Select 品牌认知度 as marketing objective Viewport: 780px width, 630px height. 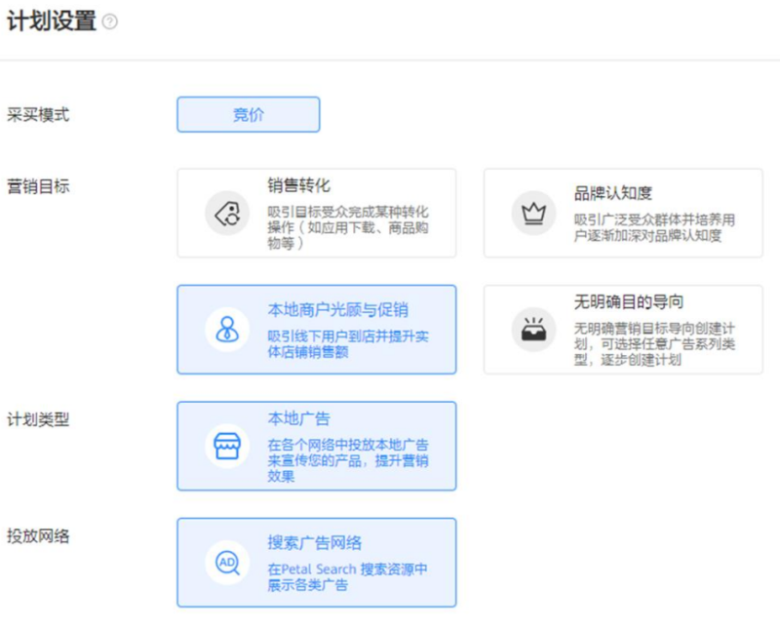point(624,213)
